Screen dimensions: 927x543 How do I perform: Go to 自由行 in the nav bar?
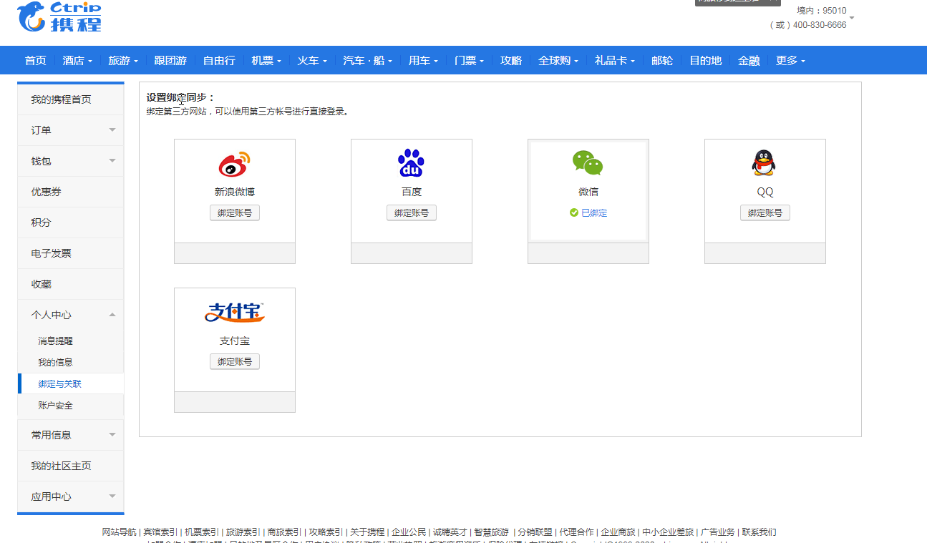219,61
